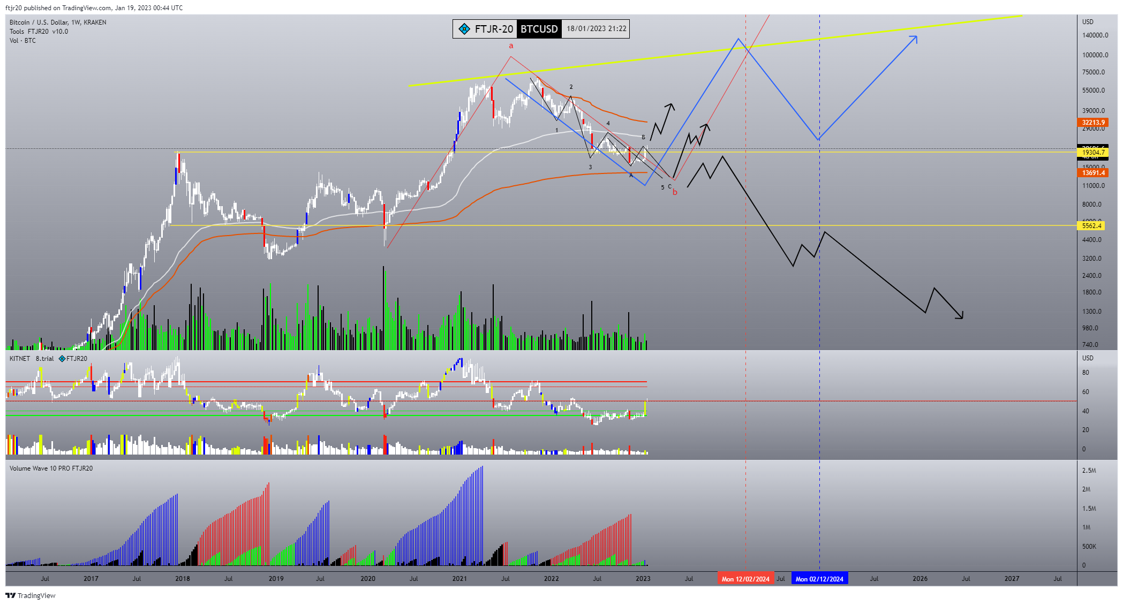Viewport: 1123px width, 605px height.
Task: Click the 39000.0 price axis value
Action: 1094,111
